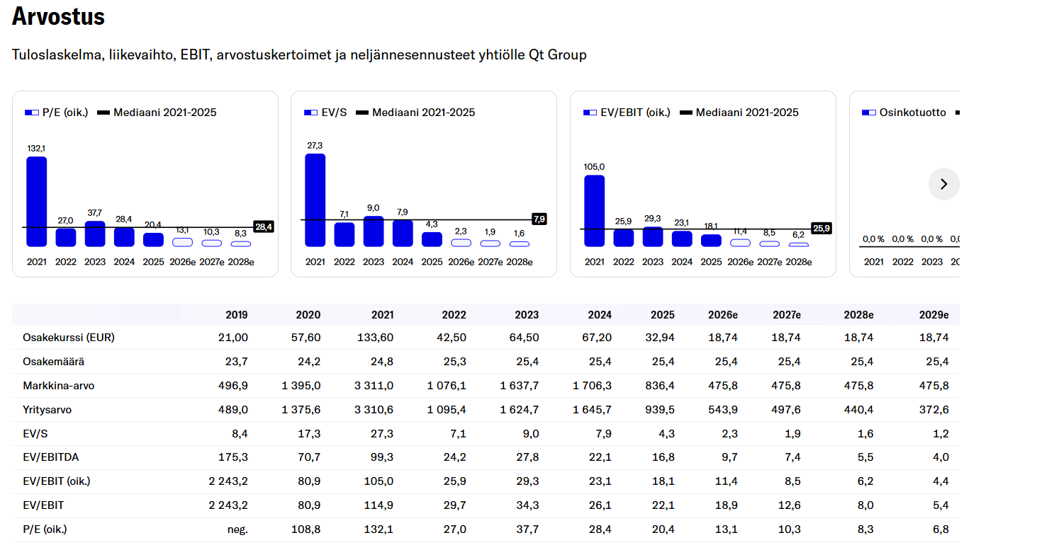1037x545 pixels.
Task: Click the median line icon in EV/S chart legend
Action: point(361,113)
